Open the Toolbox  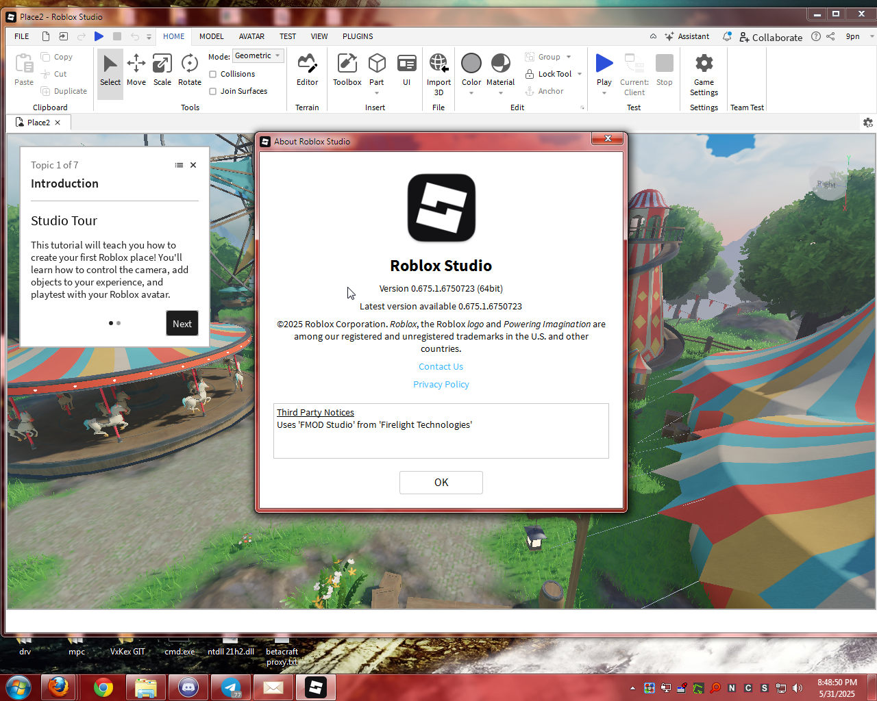tap(347, 71)
